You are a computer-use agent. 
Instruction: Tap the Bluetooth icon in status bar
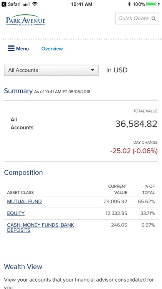pyautogui.click(x=129, y=4)
